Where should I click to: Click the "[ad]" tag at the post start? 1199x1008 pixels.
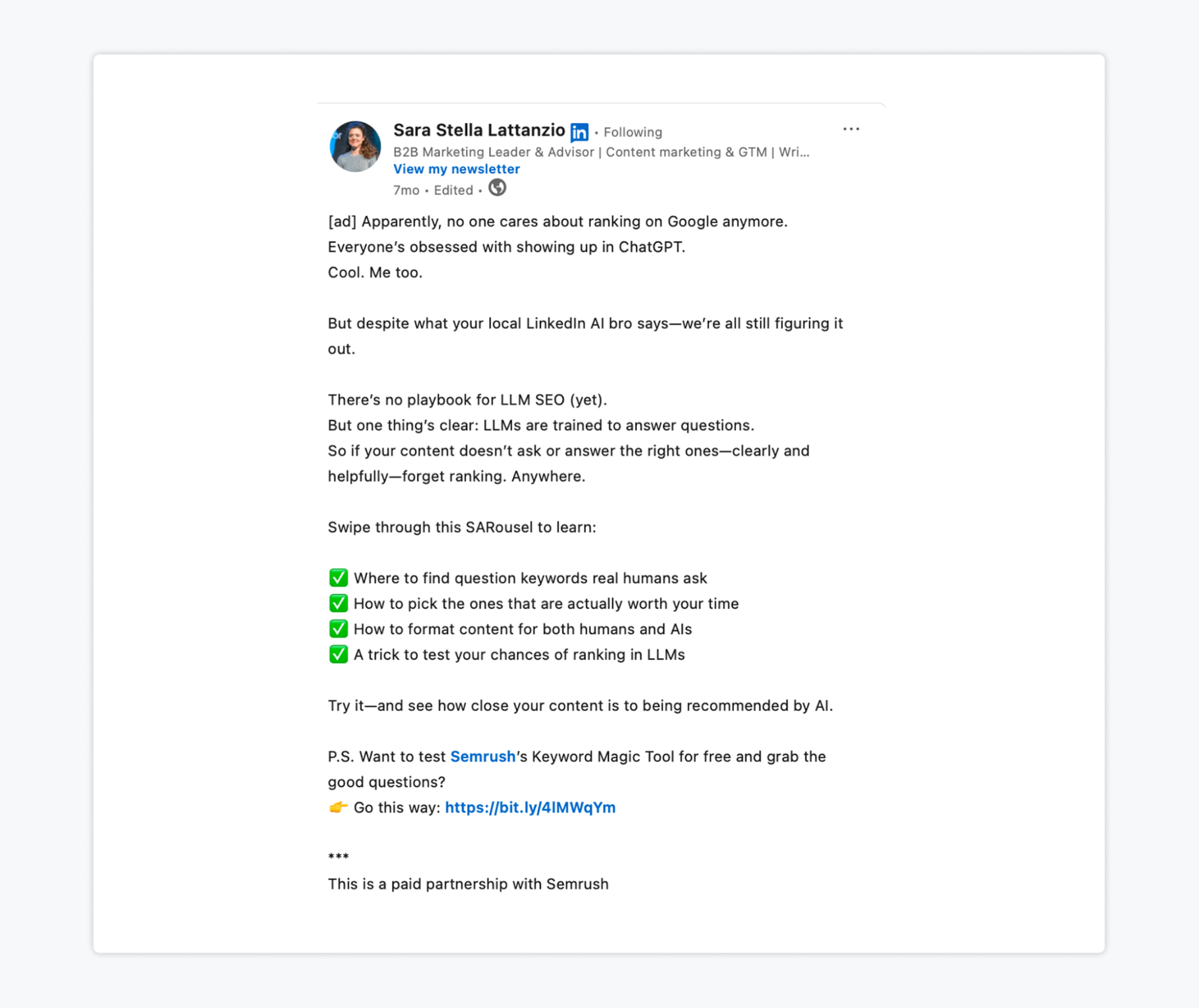coord(342,222)
